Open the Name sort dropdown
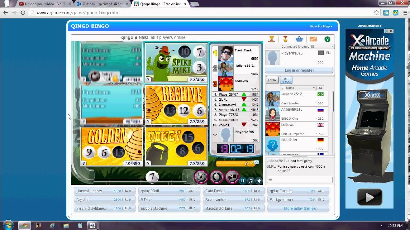The width and height of the screenshot is (410, 230). click(300, 88)
